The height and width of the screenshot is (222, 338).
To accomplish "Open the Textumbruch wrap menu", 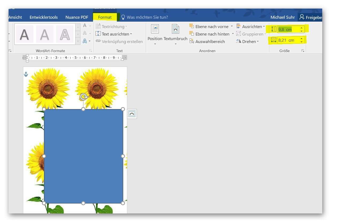I will point(175,34).
